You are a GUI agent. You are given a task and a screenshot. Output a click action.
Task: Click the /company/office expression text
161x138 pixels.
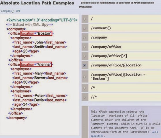[x=106, y=47]
